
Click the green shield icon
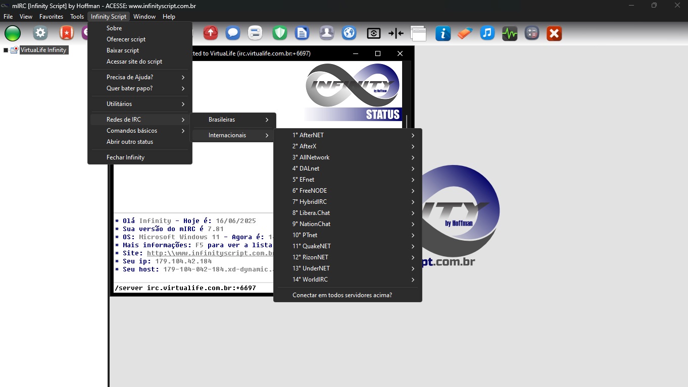pos(279,33)
